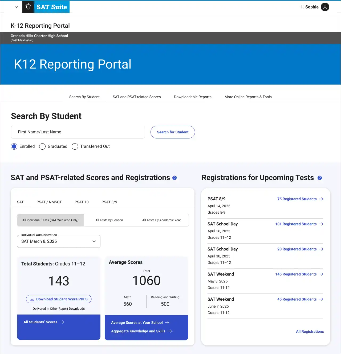
Task: View 101 Registered Students for April 16
Action: 299,224
